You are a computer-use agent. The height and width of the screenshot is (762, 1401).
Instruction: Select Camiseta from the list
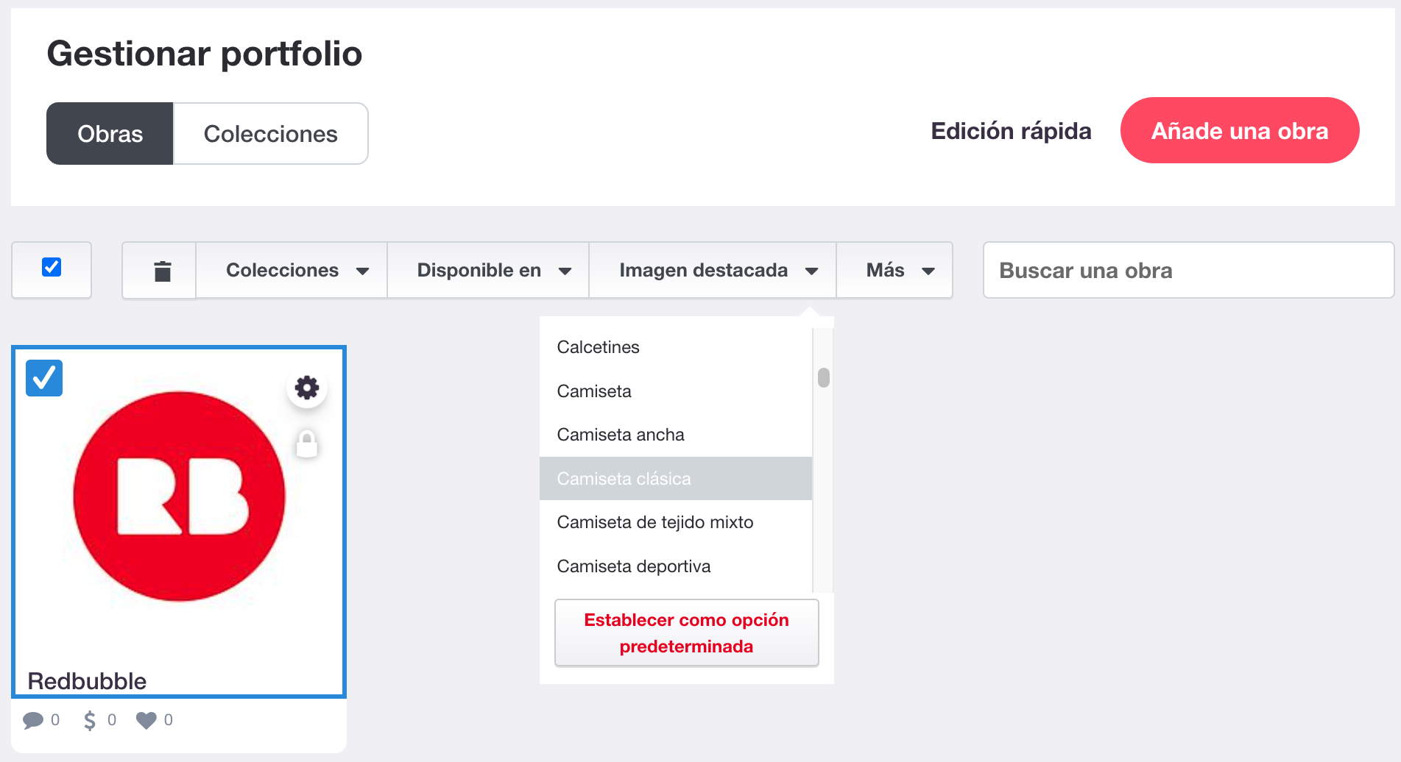pos(676,391)
